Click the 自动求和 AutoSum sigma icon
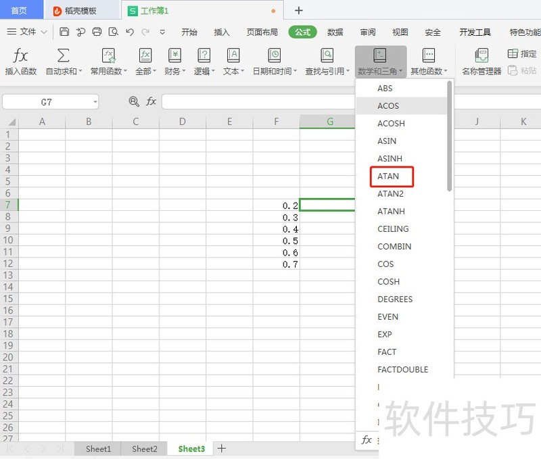The height and width of the screenshot is (459, 541). [63, 56]
